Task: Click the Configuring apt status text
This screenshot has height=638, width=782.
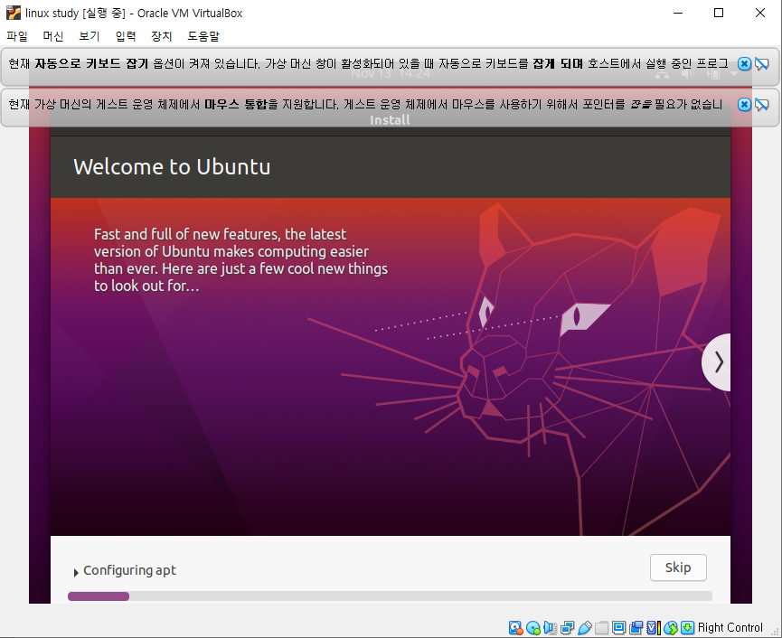Action: [x=129, y=570]
